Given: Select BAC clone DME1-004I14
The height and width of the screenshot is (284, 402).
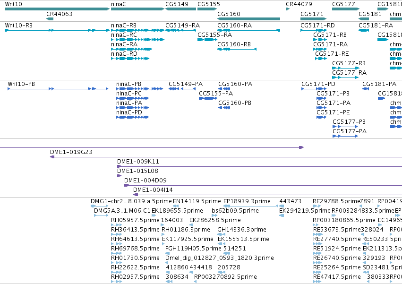Looking at the screenshot, I should coord(268,195).
